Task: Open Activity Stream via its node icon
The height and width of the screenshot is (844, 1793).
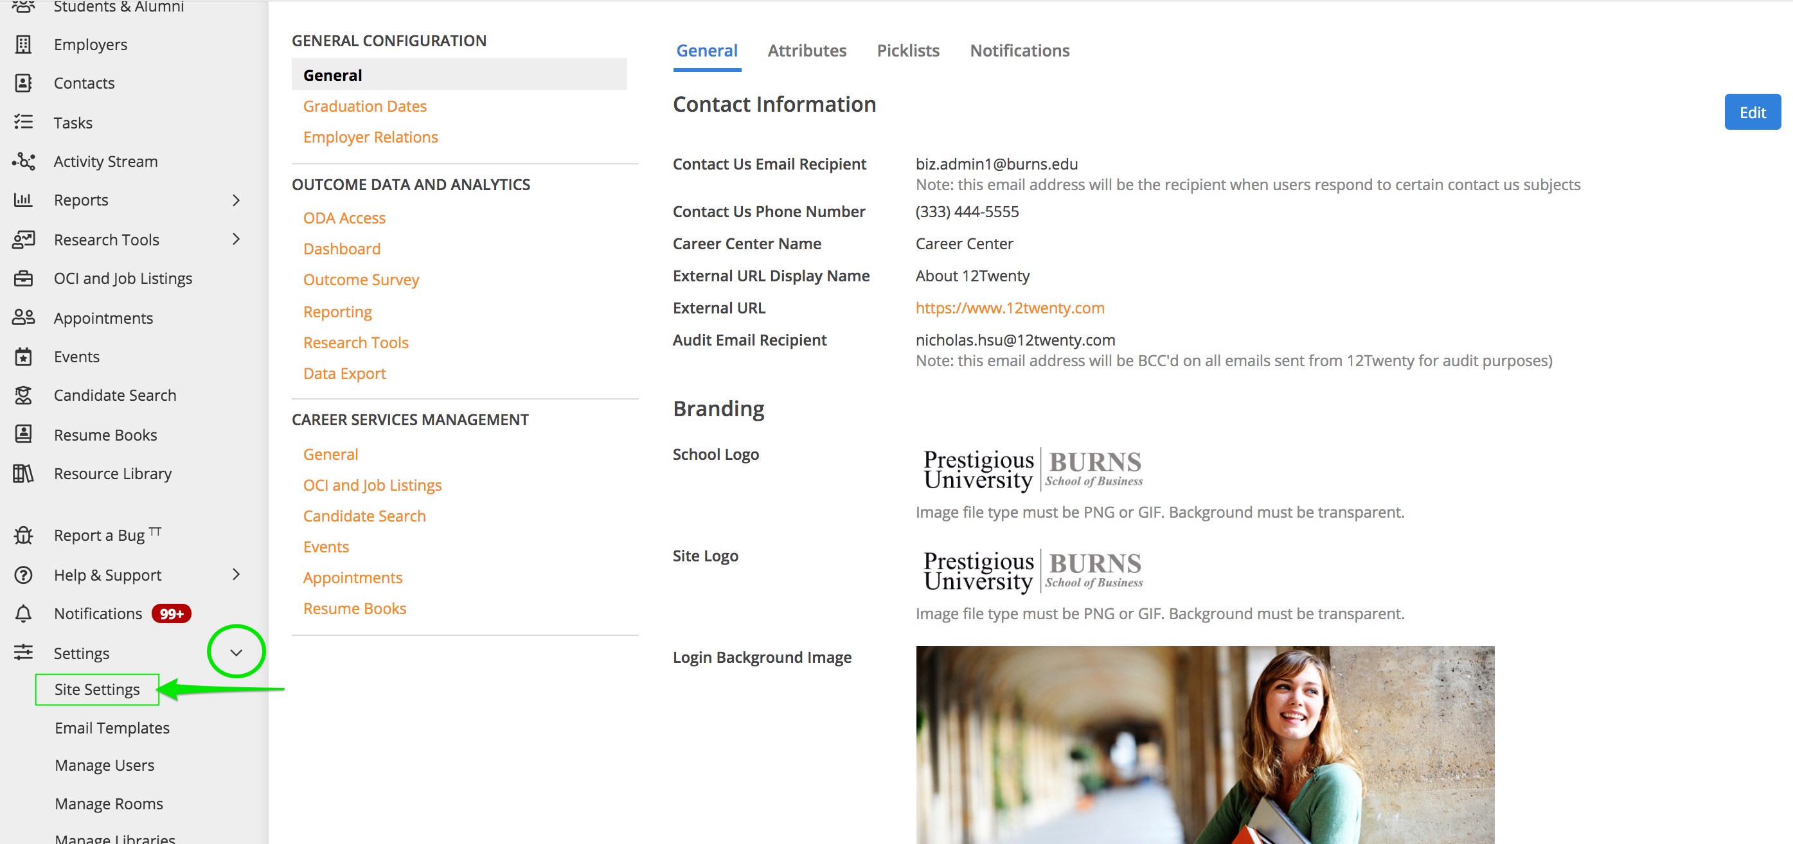Action: (23, 161)
